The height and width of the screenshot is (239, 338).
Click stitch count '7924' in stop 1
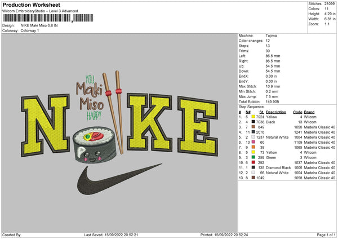[x=260, y=117]
